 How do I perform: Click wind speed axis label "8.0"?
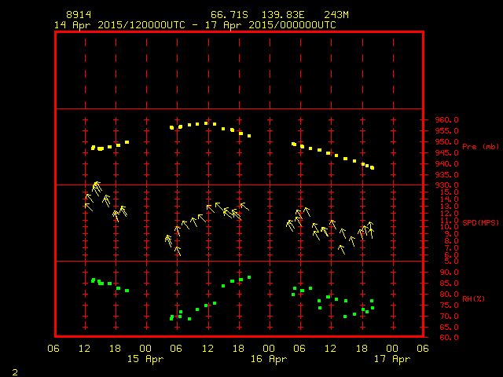point(451,241)
